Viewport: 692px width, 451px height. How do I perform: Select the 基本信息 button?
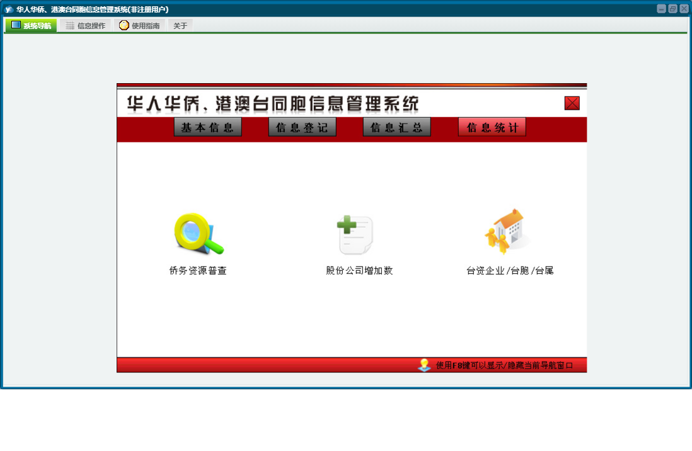pyautogui.click(x=208, y=127)
